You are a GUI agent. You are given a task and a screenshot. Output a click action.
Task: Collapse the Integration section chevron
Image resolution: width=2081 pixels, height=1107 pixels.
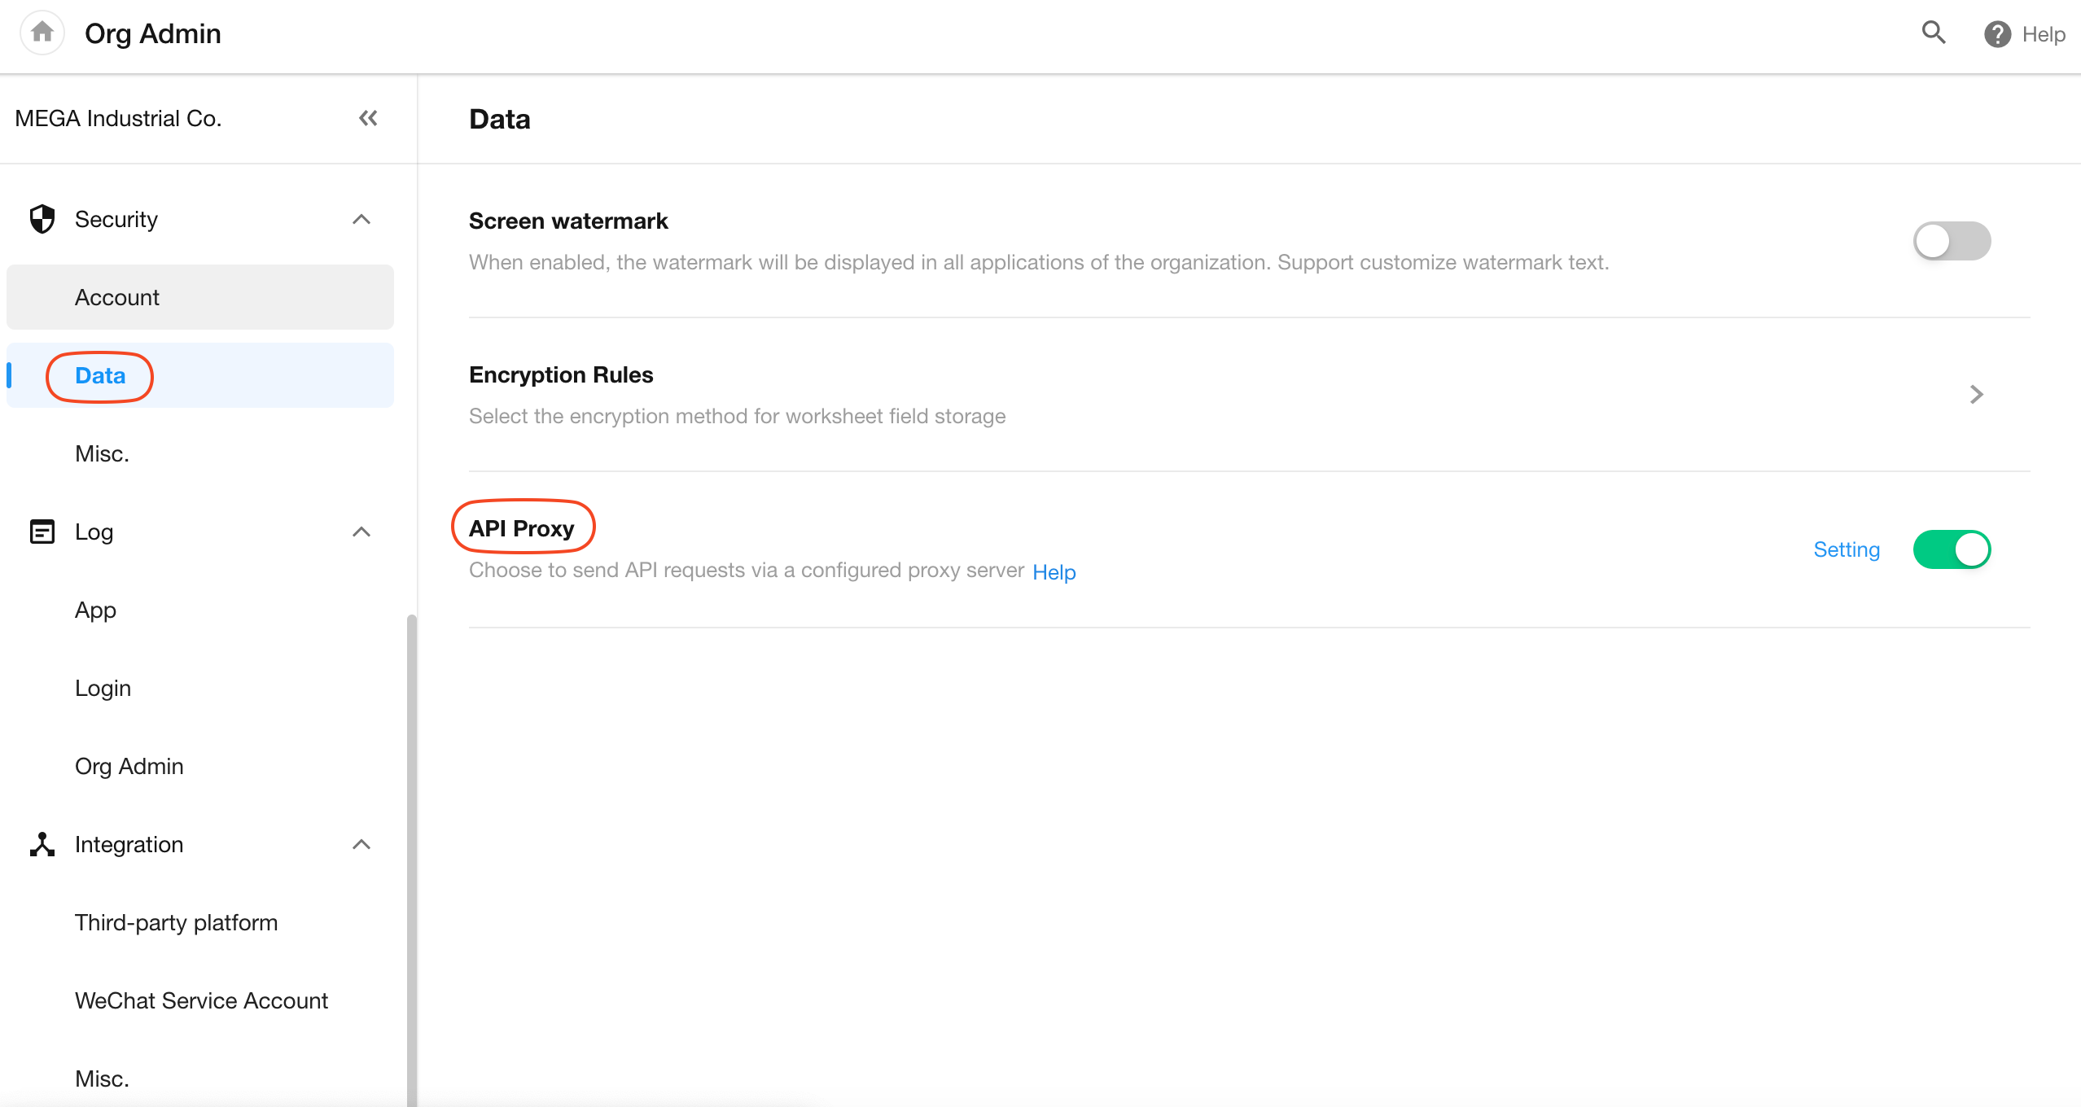(x=361, y=844)
